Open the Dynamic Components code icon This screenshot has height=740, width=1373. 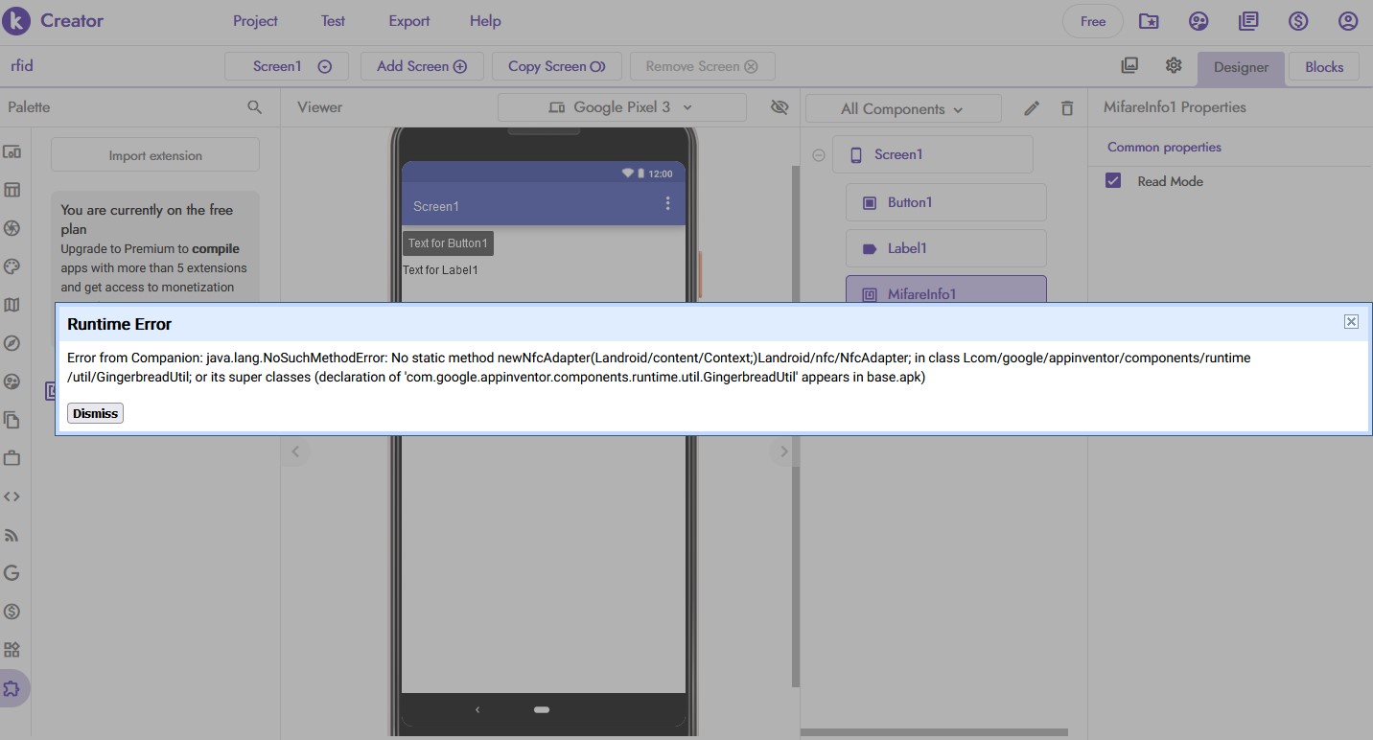12,497
